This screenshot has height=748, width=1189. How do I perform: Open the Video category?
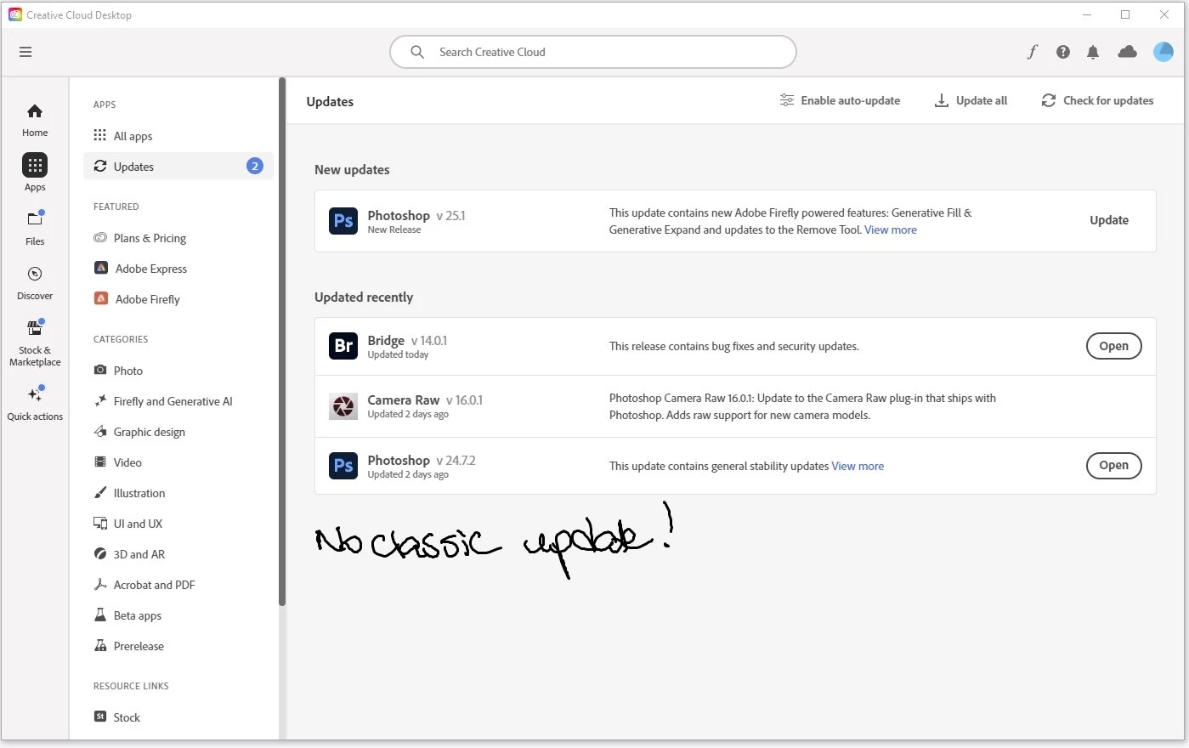[117, 462]
